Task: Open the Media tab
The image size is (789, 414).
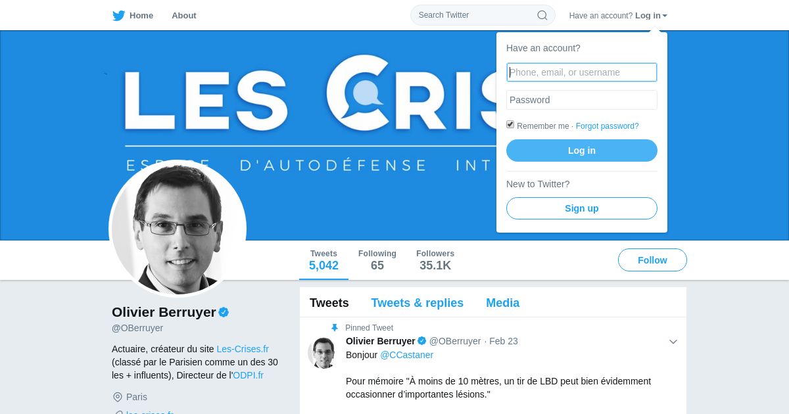Action: 503,303
